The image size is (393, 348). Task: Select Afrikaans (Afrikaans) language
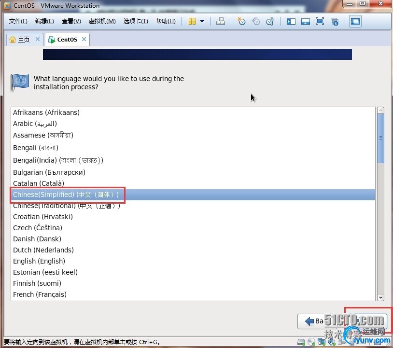193,112
